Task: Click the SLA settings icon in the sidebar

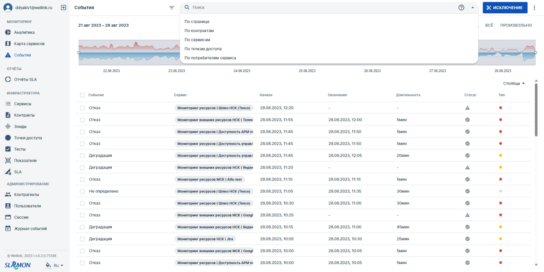Action: [8, 172]
